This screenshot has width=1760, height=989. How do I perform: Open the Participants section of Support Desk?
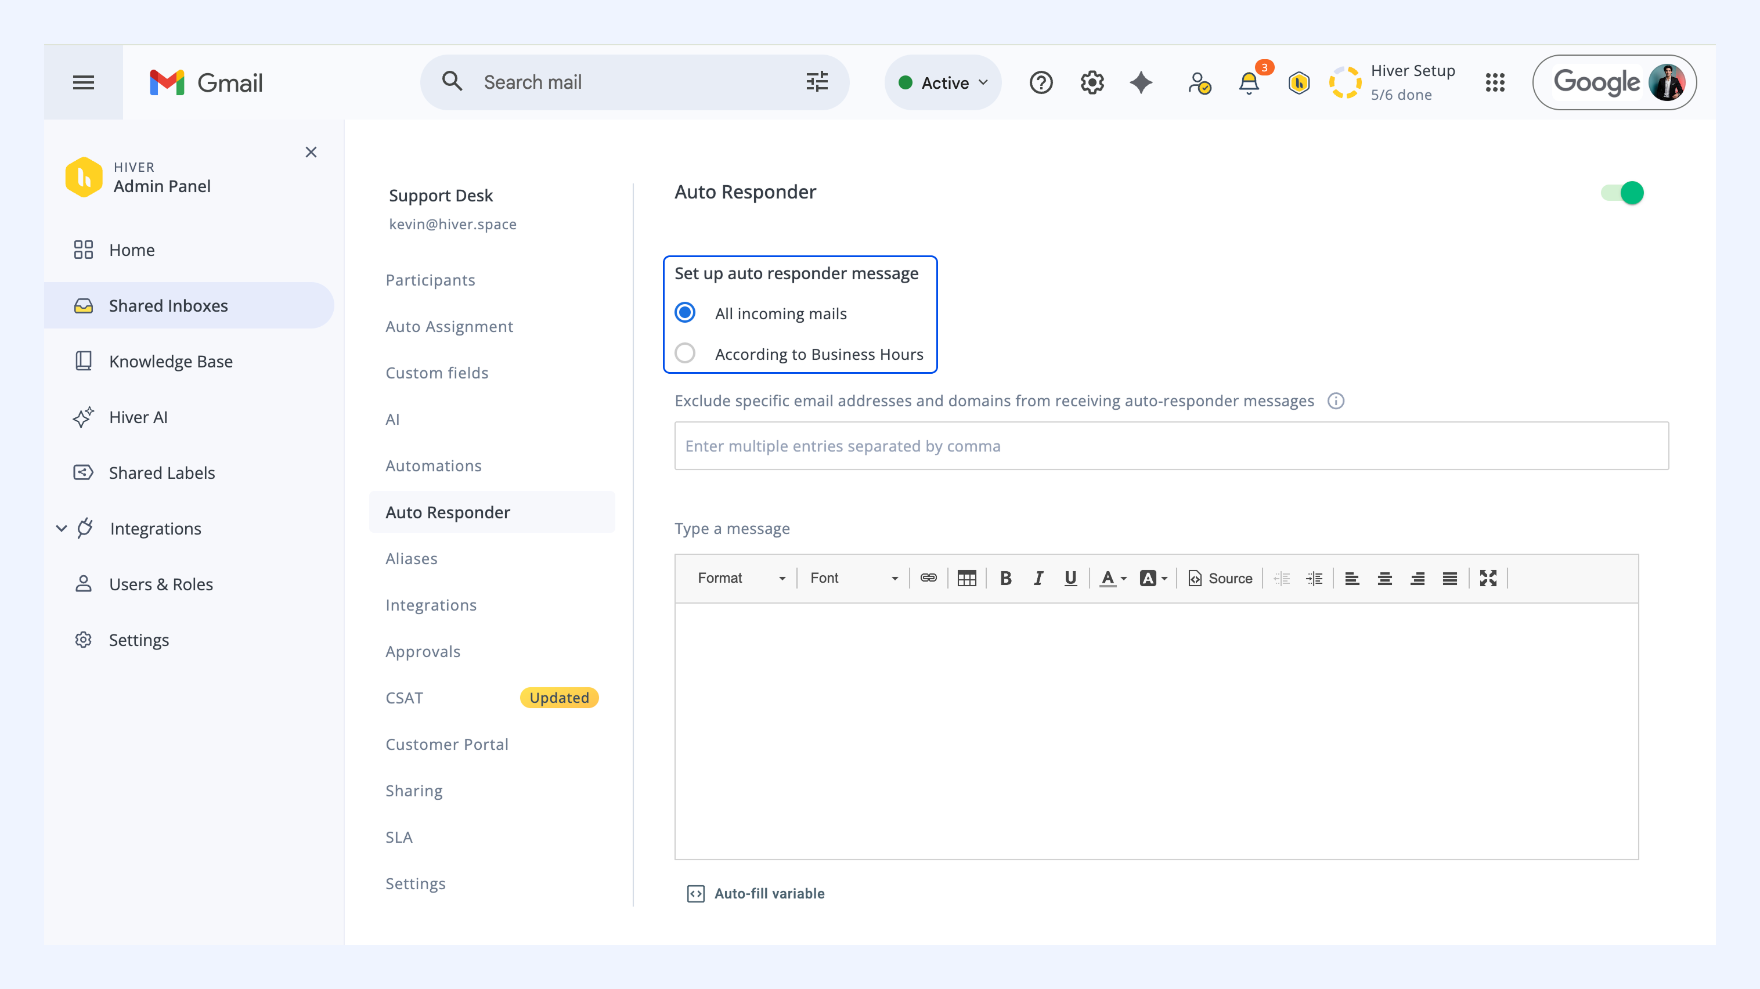(x=431, y=280)
